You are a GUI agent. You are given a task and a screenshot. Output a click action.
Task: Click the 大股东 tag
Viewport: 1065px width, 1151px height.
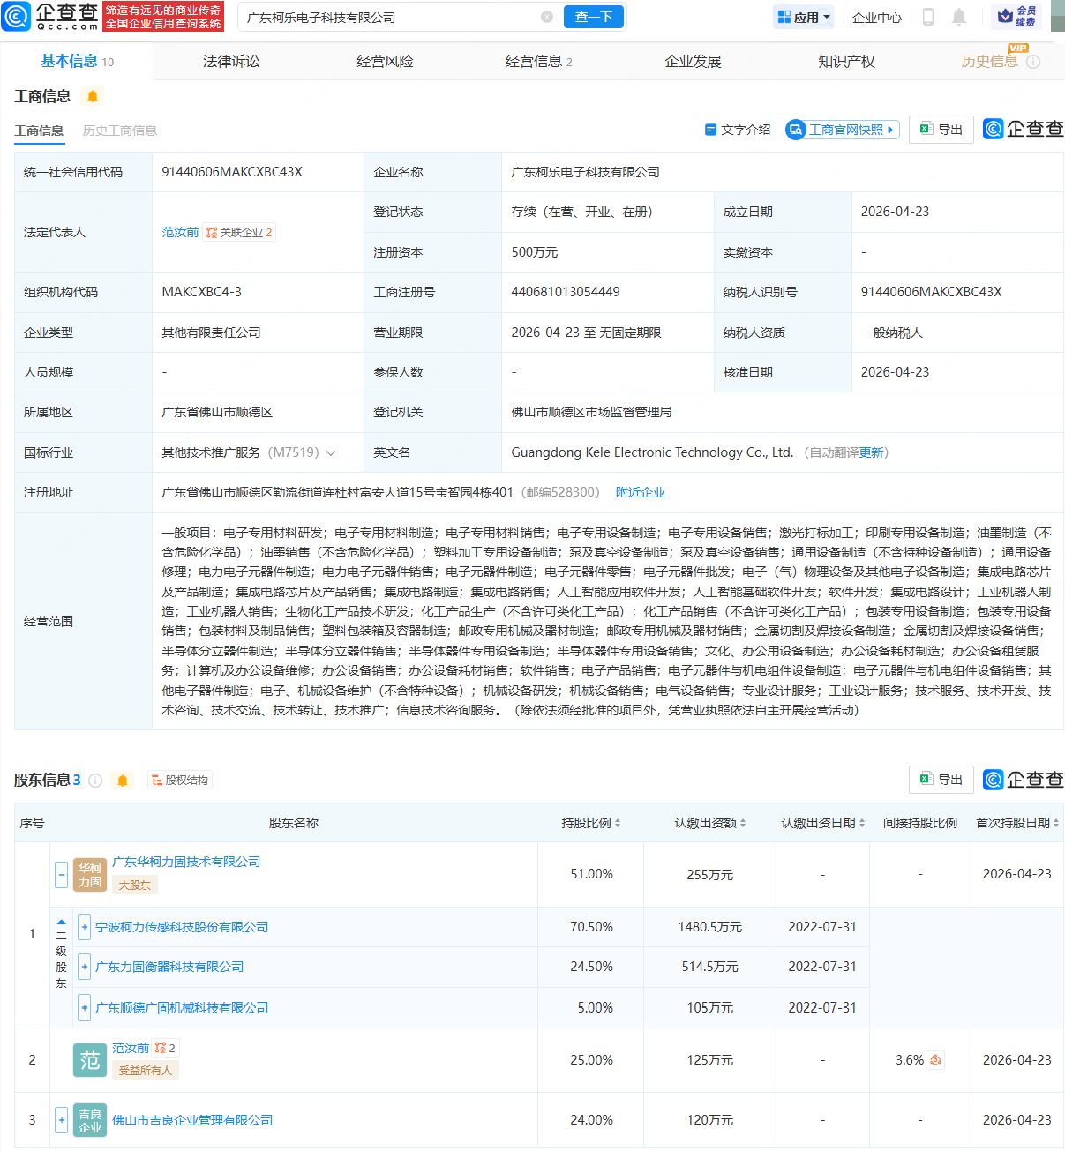(x=135, y=885)
